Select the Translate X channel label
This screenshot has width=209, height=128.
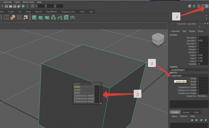pos(191,38)
